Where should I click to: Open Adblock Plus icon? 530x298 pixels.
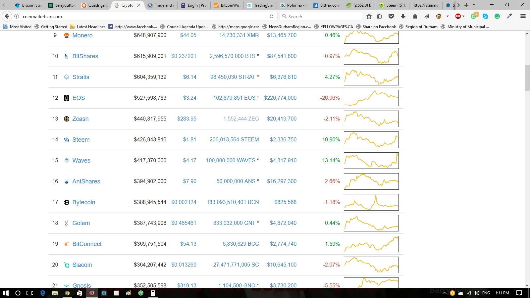click(458, 16)
